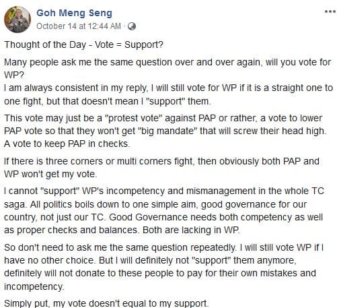Open the October 14 at 12:44 AM timestamp
Image resolution: width=337 pixels, height=308 pixels.
click(x=79, y=26)
